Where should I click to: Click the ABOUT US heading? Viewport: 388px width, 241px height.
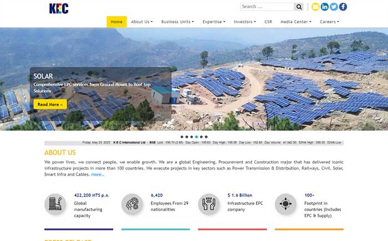point(60,153)
